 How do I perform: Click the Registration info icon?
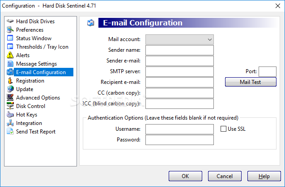tap(10, 80)
